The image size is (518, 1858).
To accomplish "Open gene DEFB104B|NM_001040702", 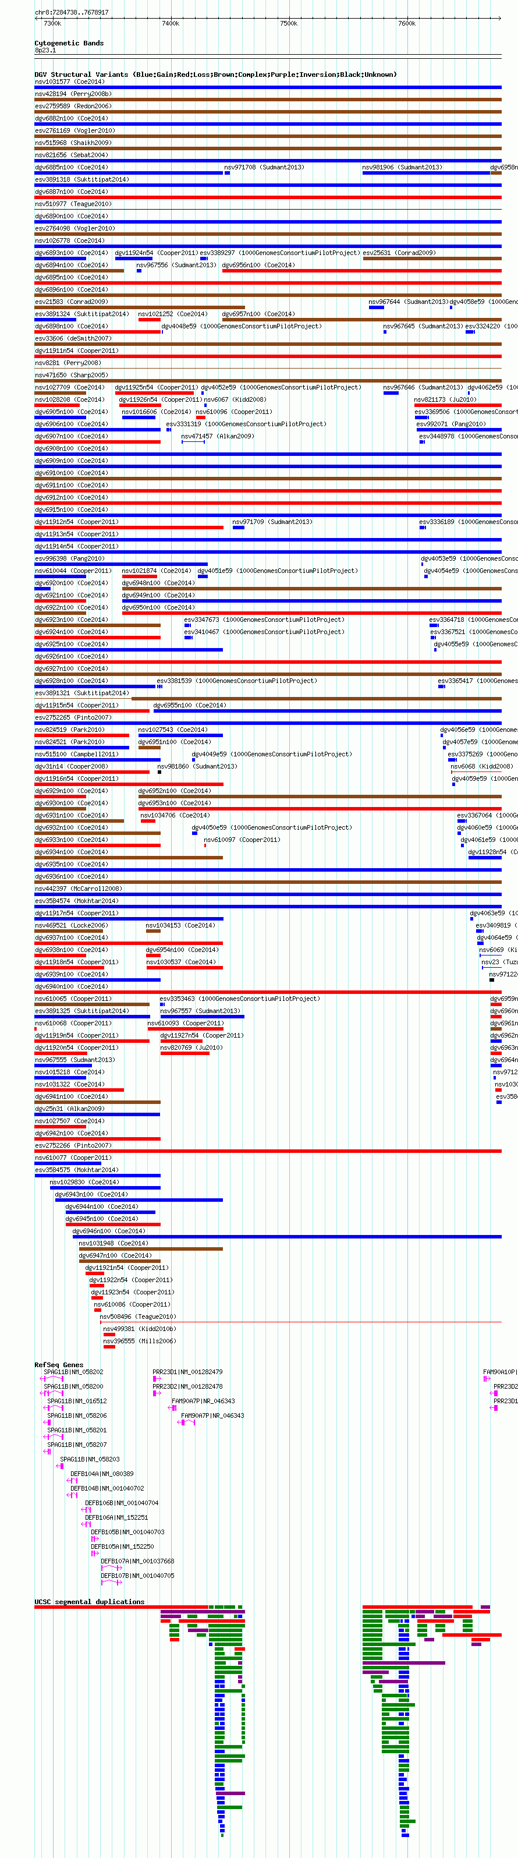I will [107, 1489].
